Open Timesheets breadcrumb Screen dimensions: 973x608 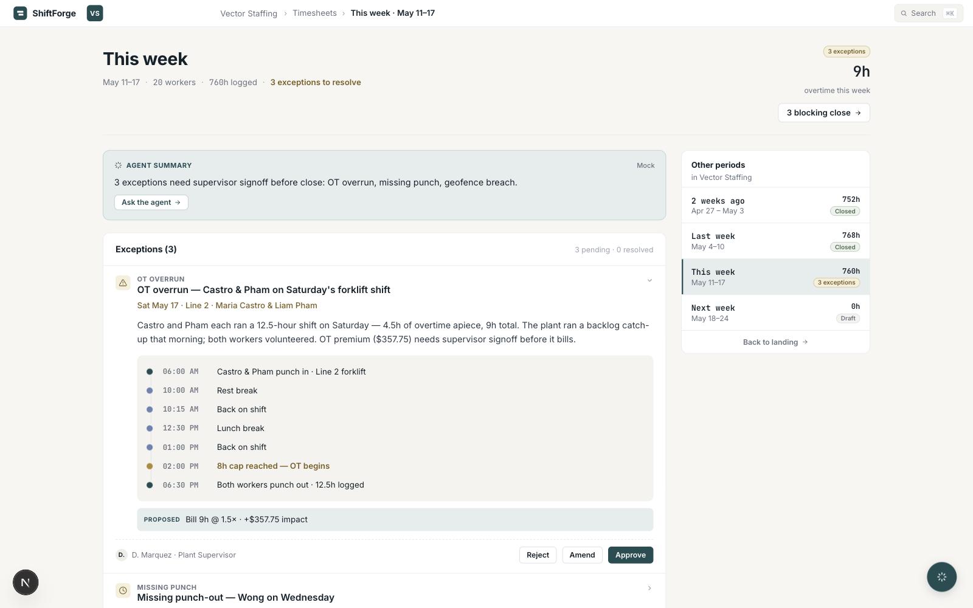314,13
